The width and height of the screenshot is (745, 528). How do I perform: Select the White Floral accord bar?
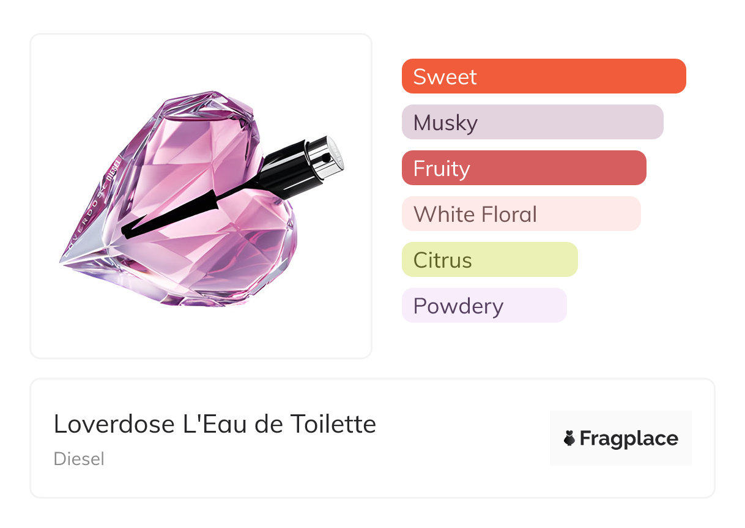click(x=521, y=214)
